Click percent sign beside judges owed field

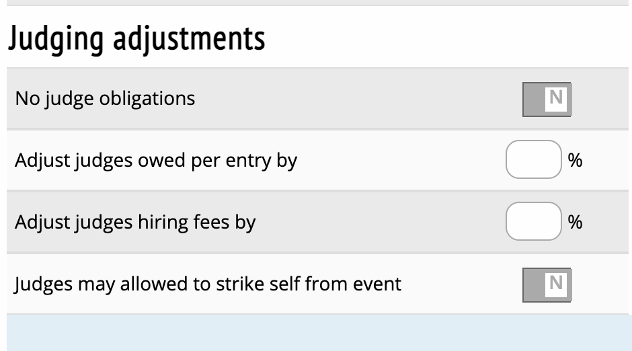576,161
